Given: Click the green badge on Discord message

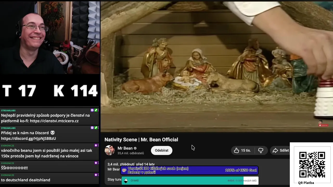Looking at the screenshot, I should point(96,128).
